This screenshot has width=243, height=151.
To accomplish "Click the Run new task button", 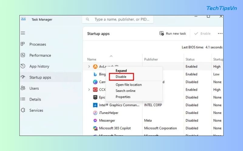I will pyautogui.click(x=173, y=34).
